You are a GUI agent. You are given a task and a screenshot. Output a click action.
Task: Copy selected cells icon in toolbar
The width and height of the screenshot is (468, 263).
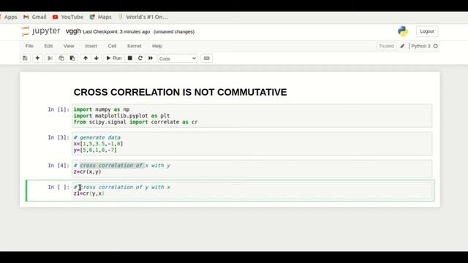(x=61, y=58)
